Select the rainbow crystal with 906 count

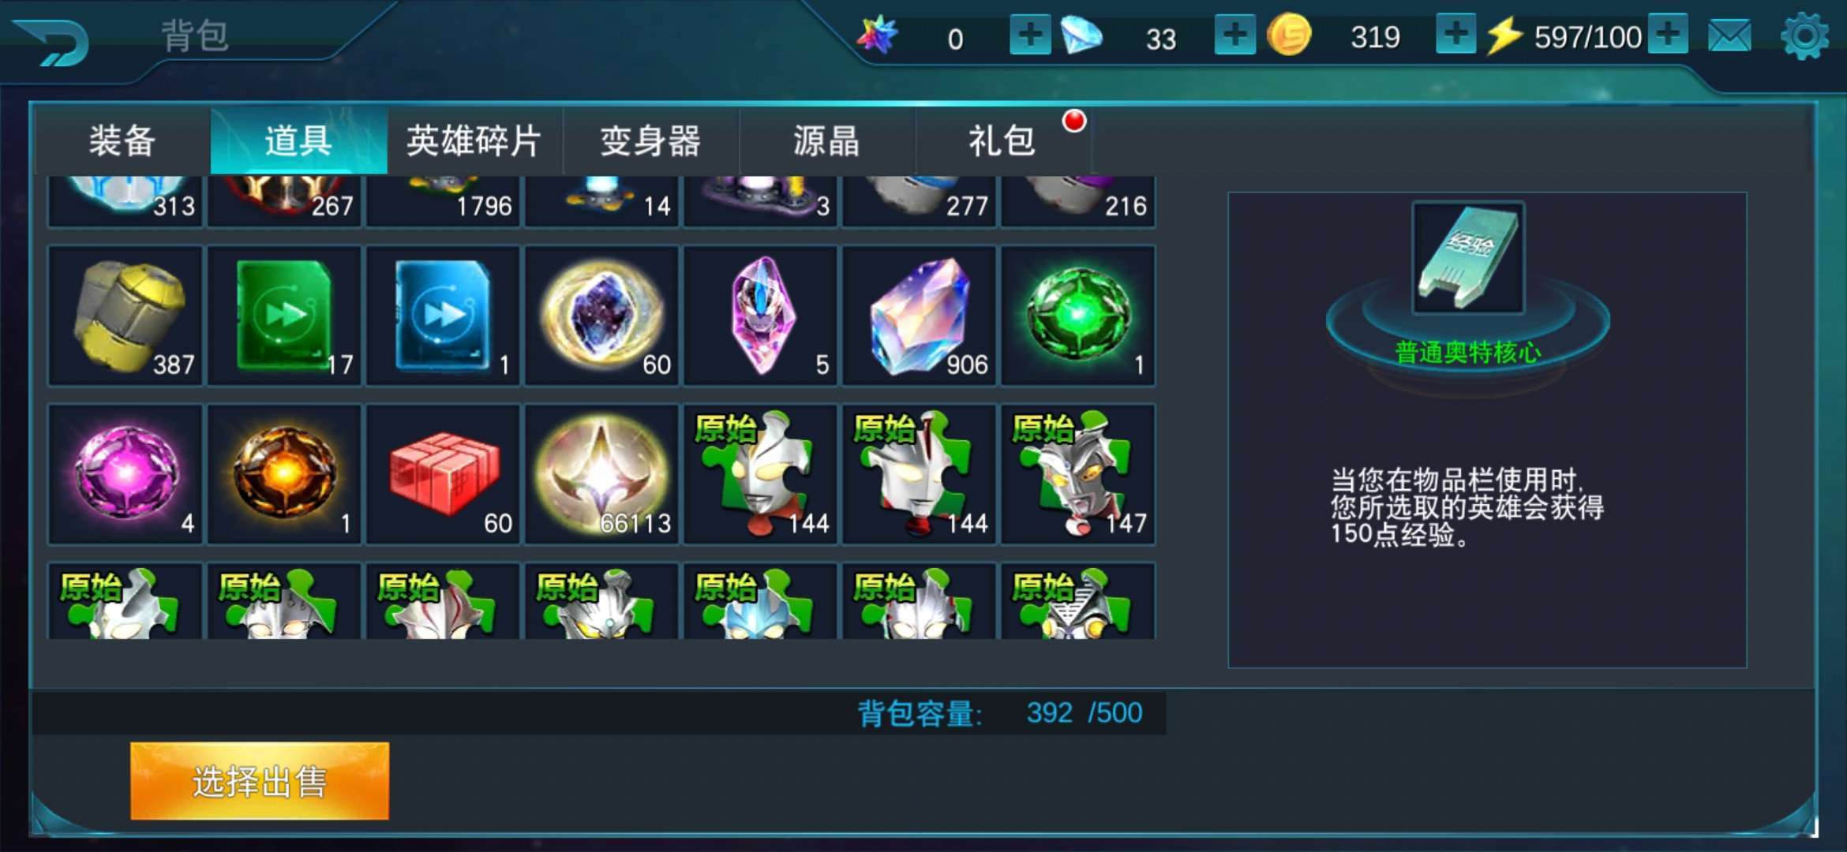pos(920,316)
